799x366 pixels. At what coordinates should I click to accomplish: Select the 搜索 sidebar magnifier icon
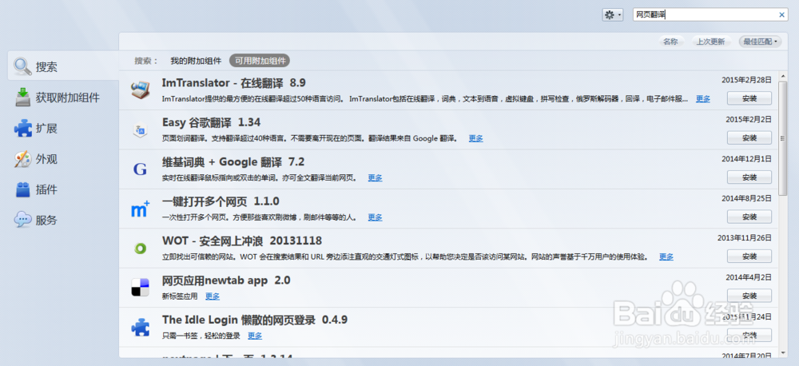click(x=23, y=66)
